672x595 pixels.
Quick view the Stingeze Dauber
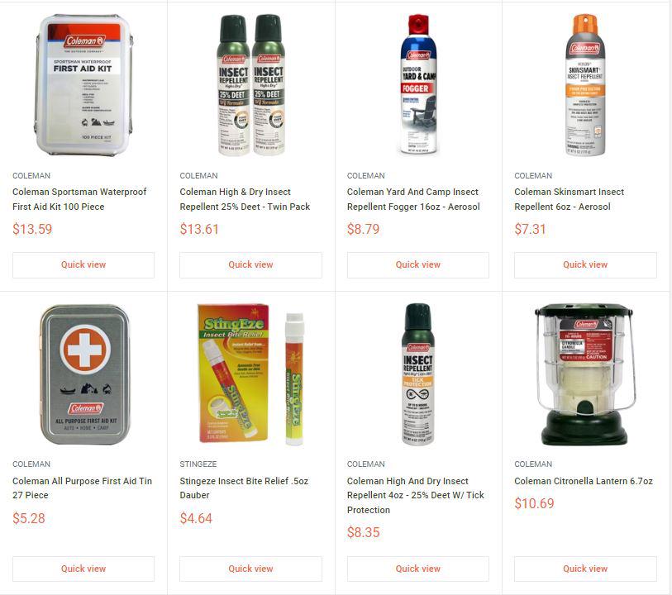[250, 569]
